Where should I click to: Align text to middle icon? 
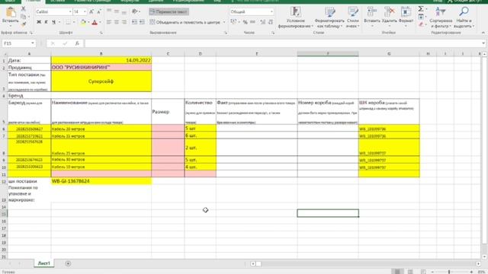pyautogui.click(x=117, y=11)
